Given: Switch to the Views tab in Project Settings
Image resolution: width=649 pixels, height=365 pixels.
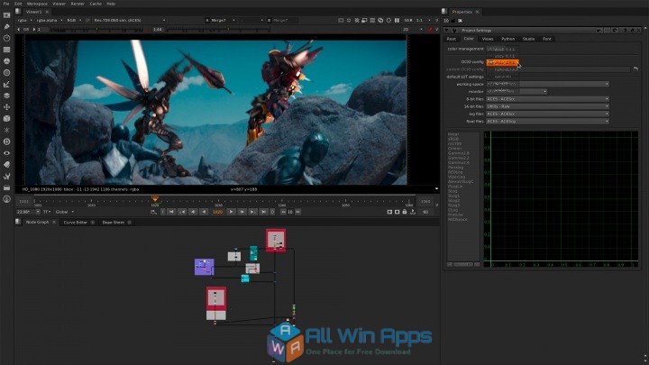Looking at the screenshot, I should (488, 39).
